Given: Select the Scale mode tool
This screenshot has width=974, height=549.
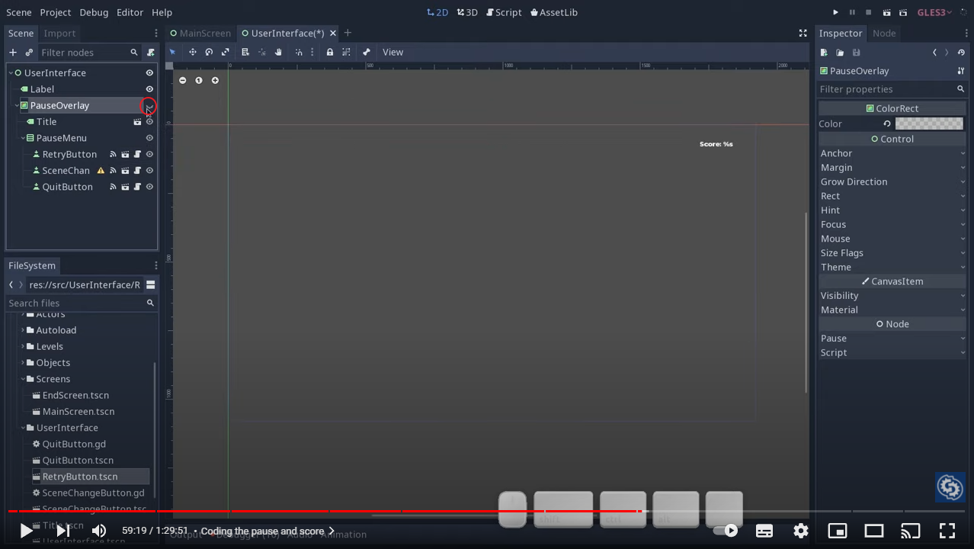Looking at the screenshot, I should pos(225,52).
